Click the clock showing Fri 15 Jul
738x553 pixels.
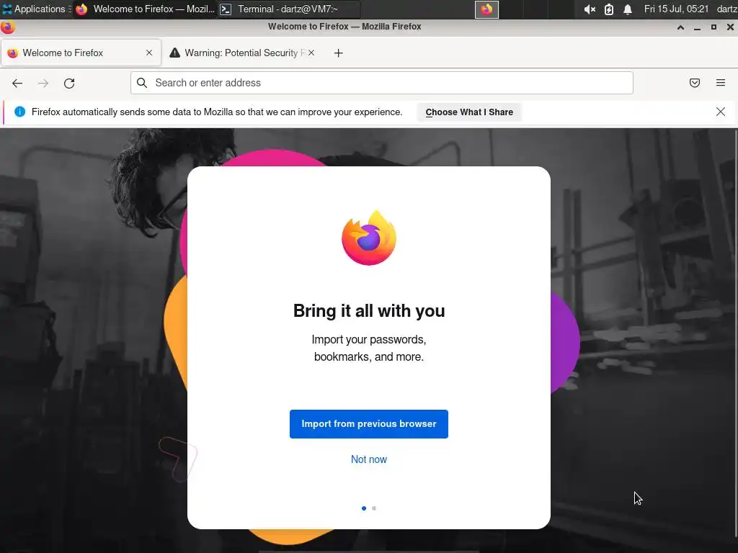676,9
